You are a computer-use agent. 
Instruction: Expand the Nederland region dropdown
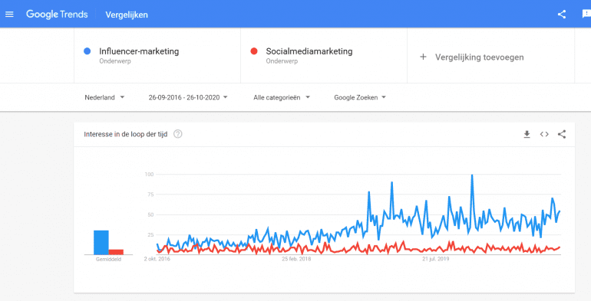pos(104,97)
